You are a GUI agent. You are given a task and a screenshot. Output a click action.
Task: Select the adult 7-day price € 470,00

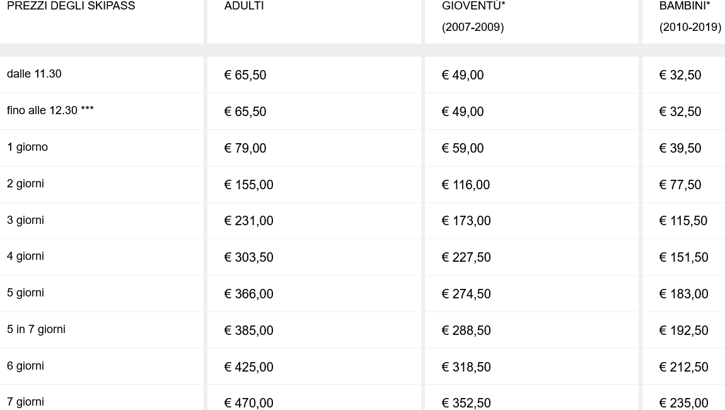[249, 402]
